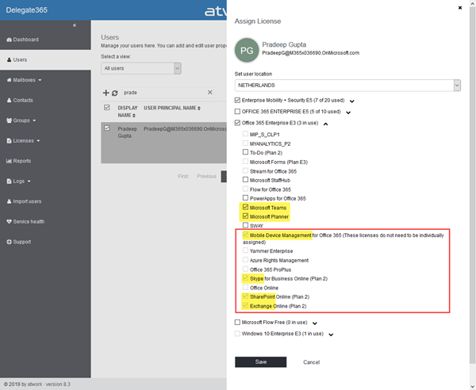Image resolution: width=476 pixels, height=390 pixels.
Task: Open Service health from the heart icon
Action: coord(9,222)
